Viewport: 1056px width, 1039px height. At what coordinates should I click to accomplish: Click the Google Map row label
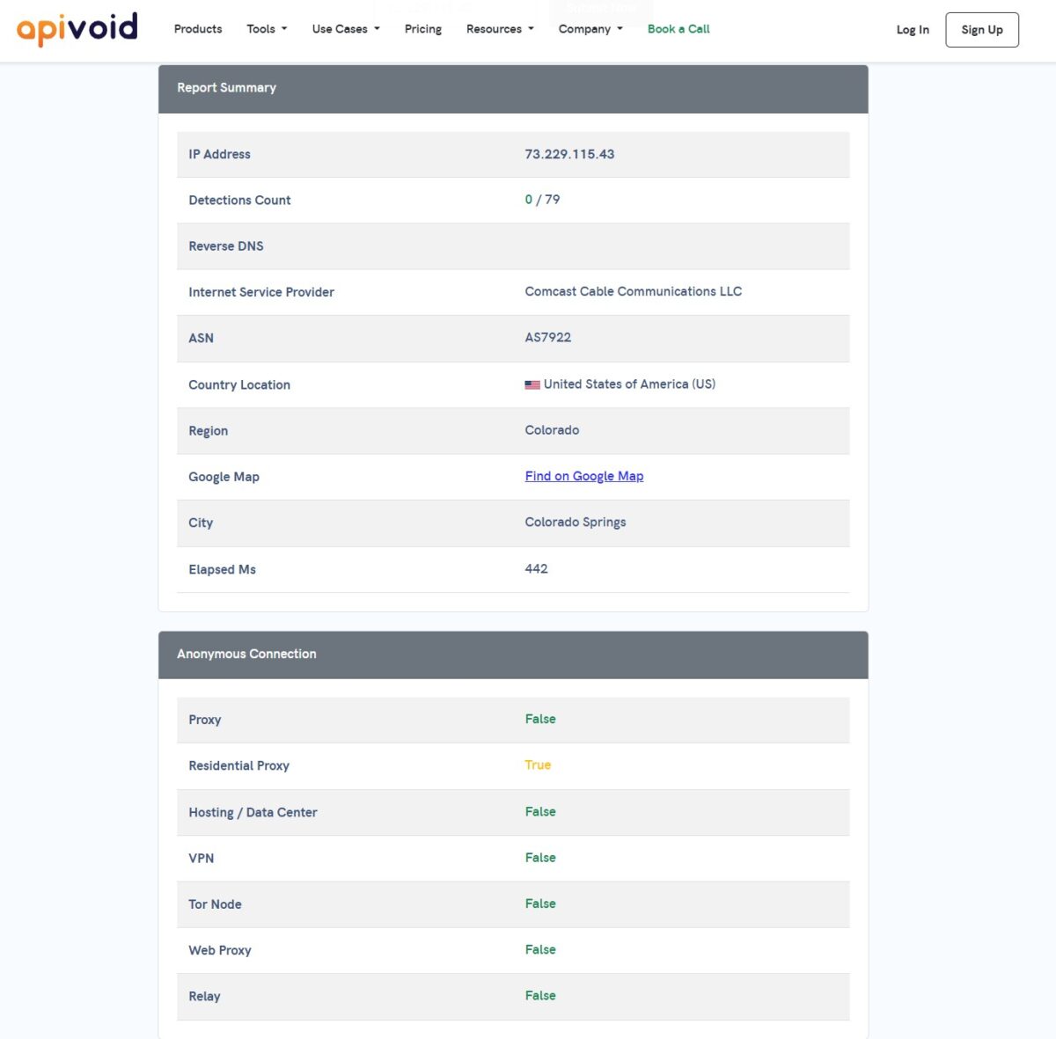[x=224, y=477]
